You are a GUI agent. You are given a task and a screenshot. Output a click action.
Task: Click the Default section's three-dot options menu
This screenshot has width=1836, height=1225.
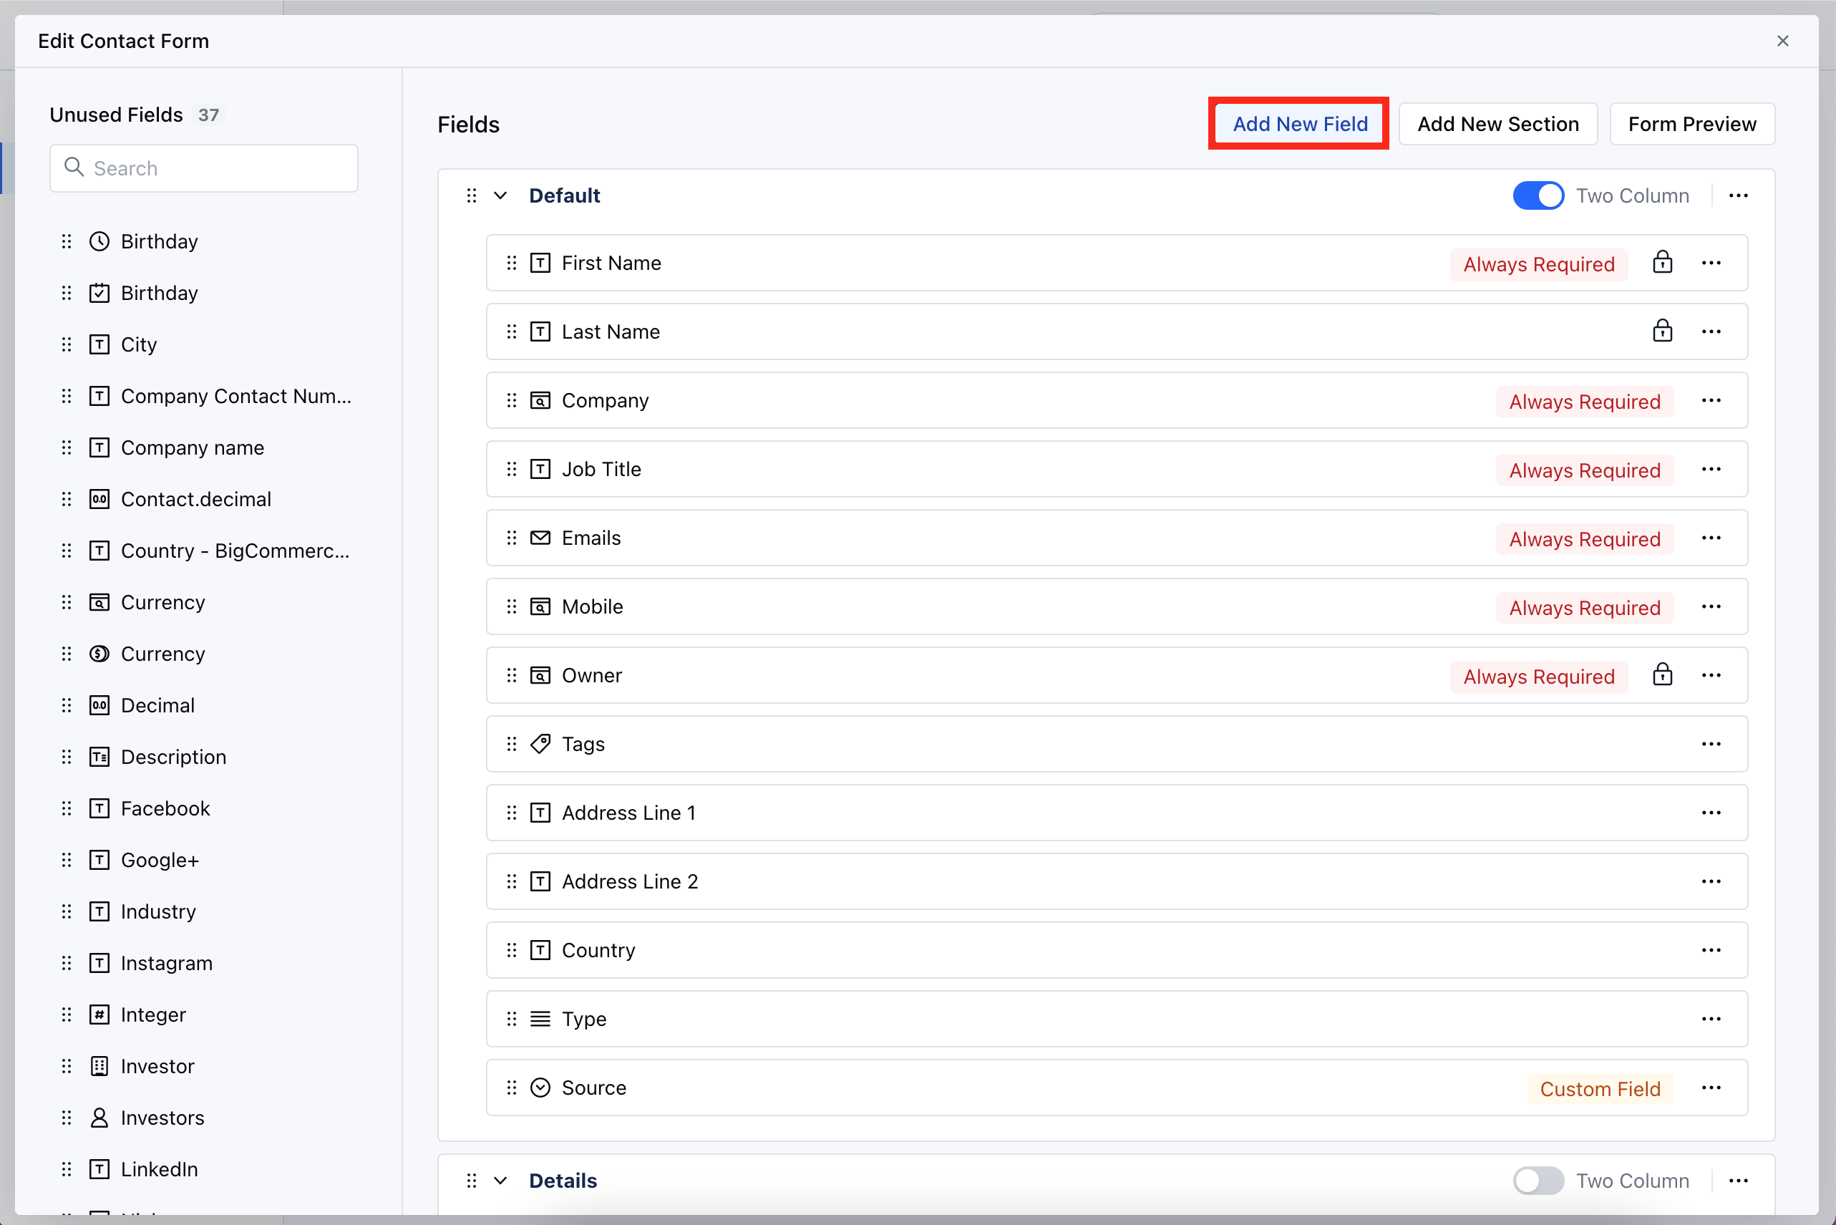(1738, 196)
